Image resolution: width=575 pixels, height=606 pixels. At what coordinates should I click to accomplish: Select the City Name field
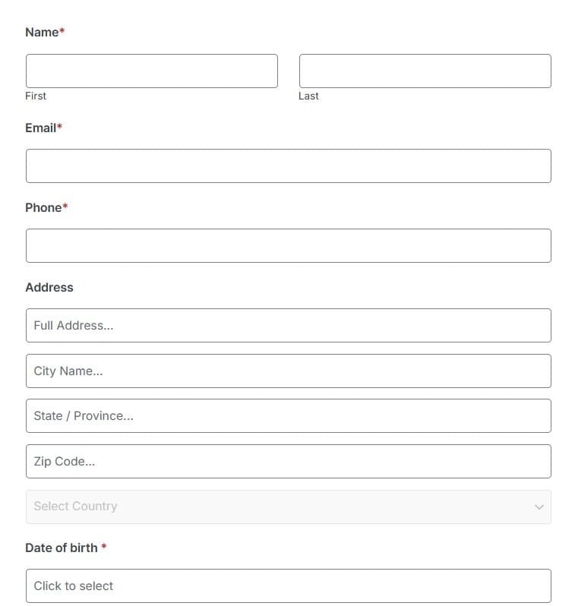(289, 371)
